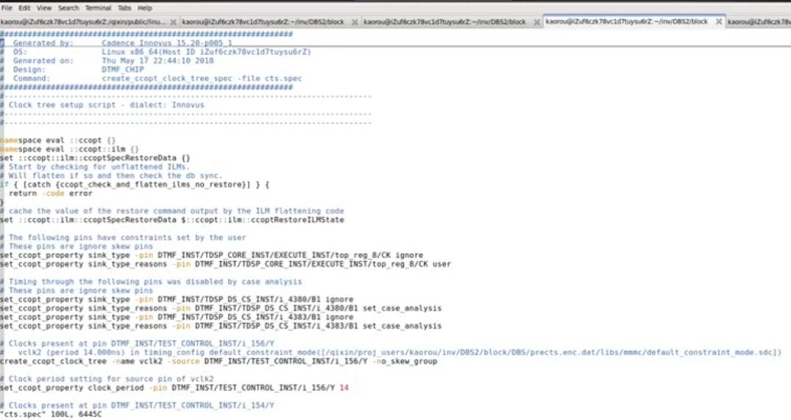Click 'Cadence Innovus 15.20-p005_1' text
The height and width of the screenshot is (420, 791).
167,43
